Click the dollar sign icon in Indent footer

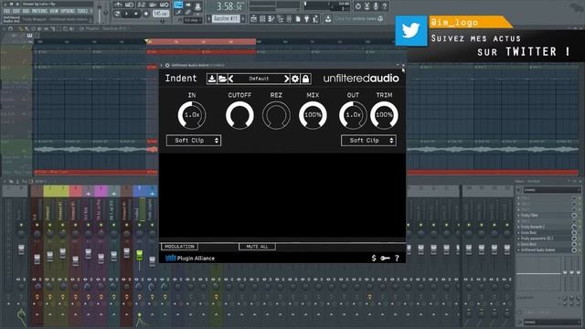pos(374,258)
